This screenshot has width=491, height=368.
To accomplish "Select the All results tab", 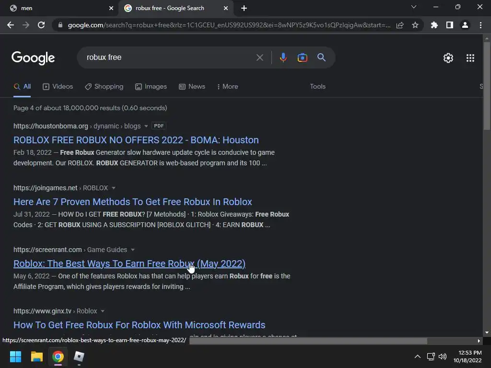I will coord(22,87).
